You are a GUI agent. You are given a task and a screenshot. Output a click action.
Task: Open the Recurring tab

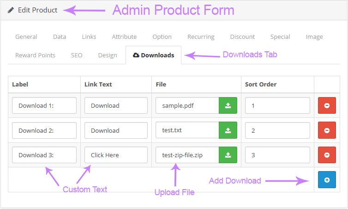(201, 37)
